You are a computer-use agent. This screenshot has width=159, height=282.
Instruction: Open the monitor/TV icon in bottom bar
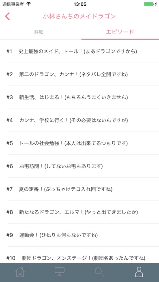[x=60, y=272]
